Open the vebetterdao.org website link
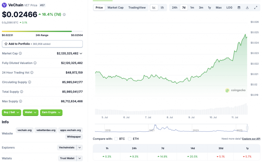262x162 pixels. pos(46,130)
